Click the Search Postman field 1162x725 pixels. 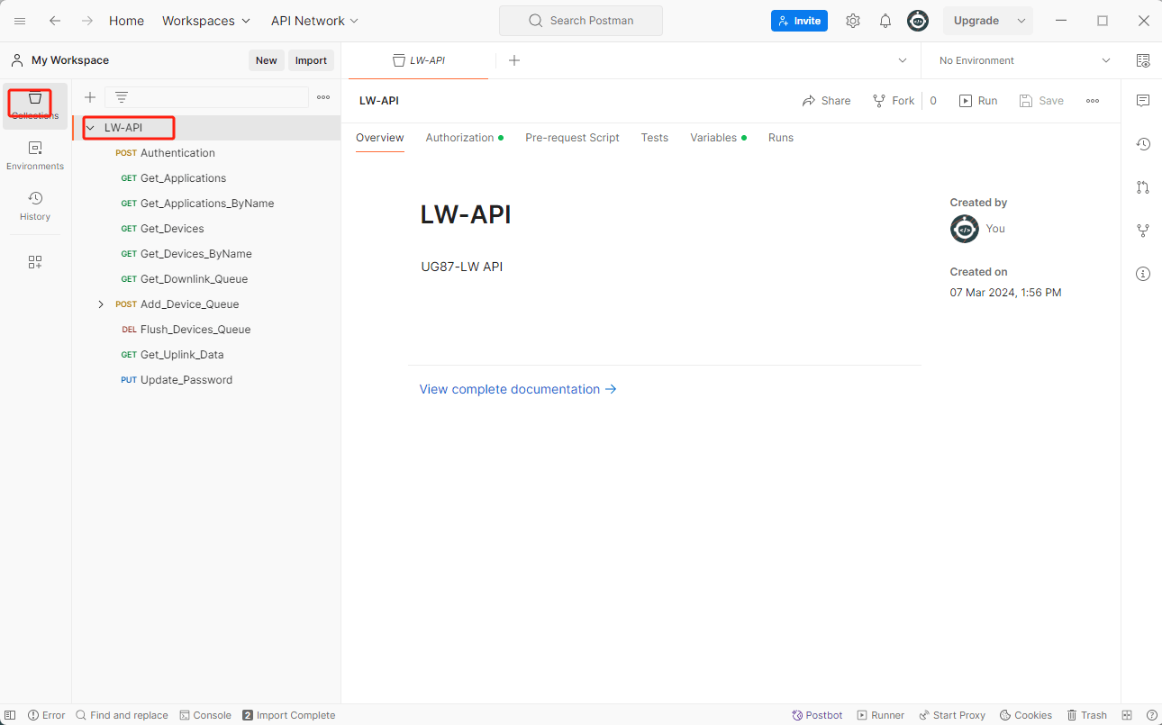(581, 21)
